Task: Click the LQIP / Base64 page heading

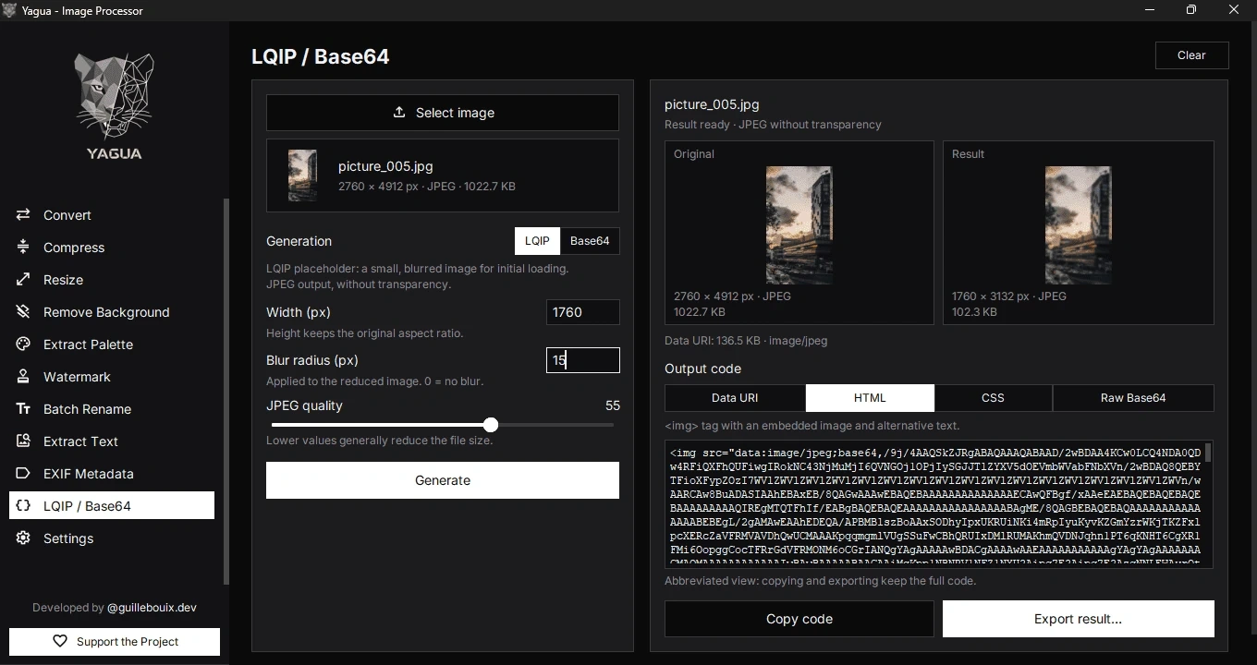Action: point(321,56)
